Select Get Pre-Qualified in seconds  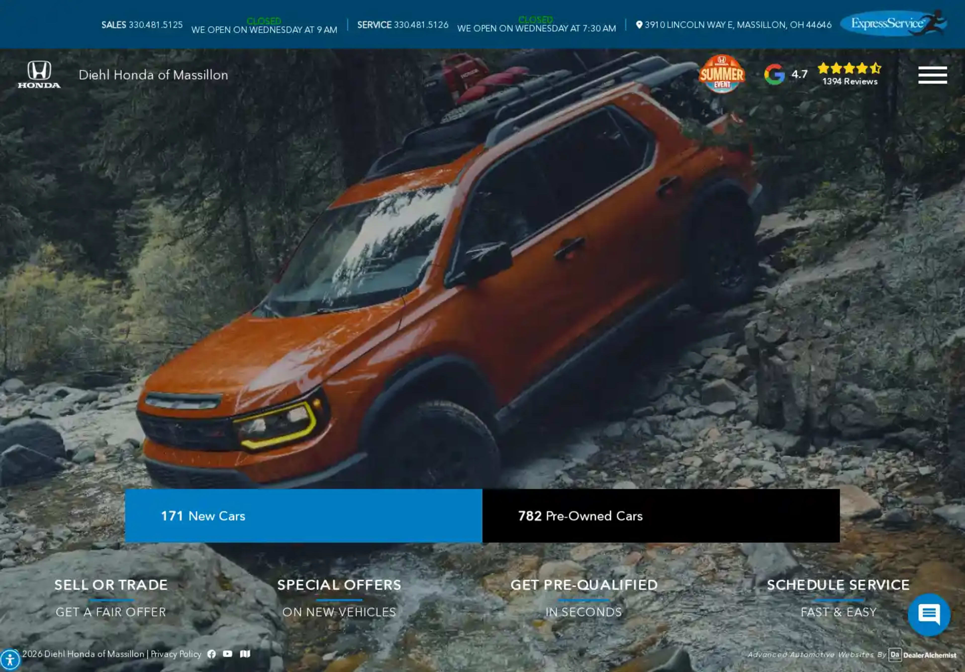(x=584, y=598)
